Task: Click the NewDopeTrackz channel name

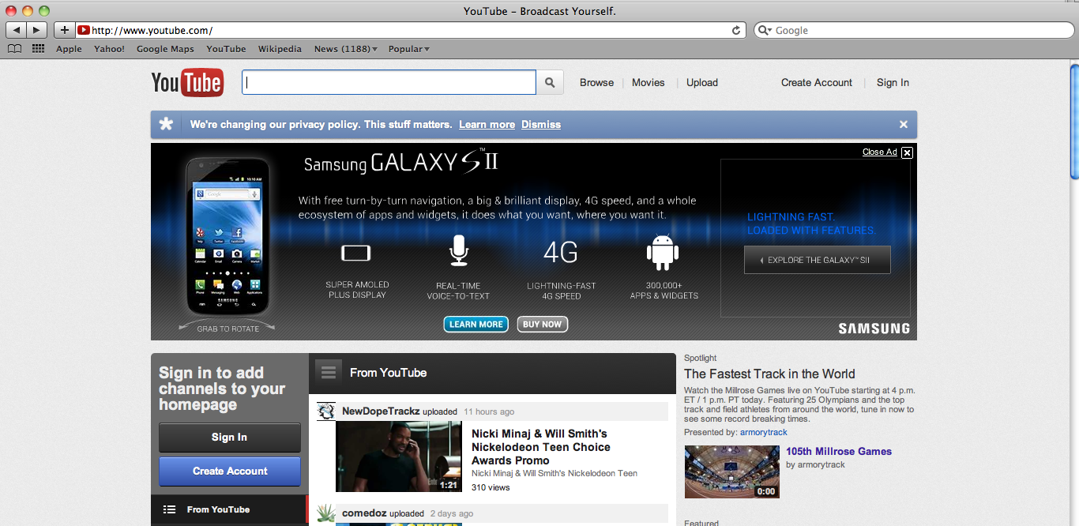Action: (381, 411)
